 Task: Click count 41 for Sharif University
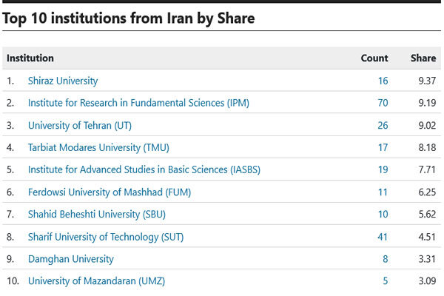[x=383, y=237]
